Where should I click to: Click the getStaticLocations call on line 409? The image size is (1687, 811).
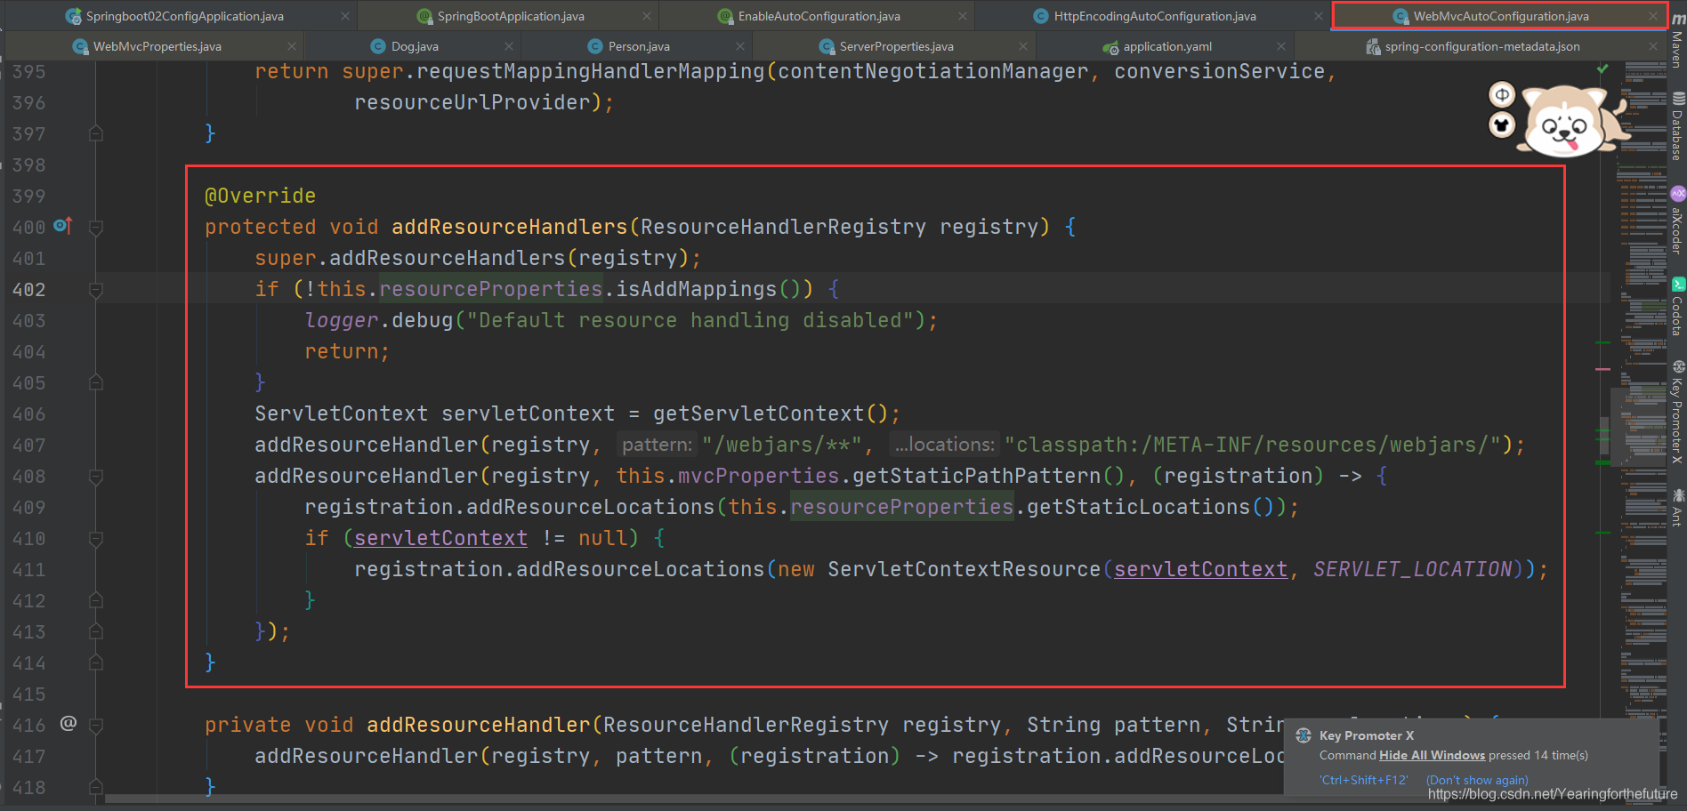click(1138, 507)
